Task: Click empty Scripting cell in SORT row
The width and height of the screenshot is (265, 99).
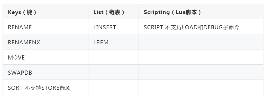Action: 201,87
